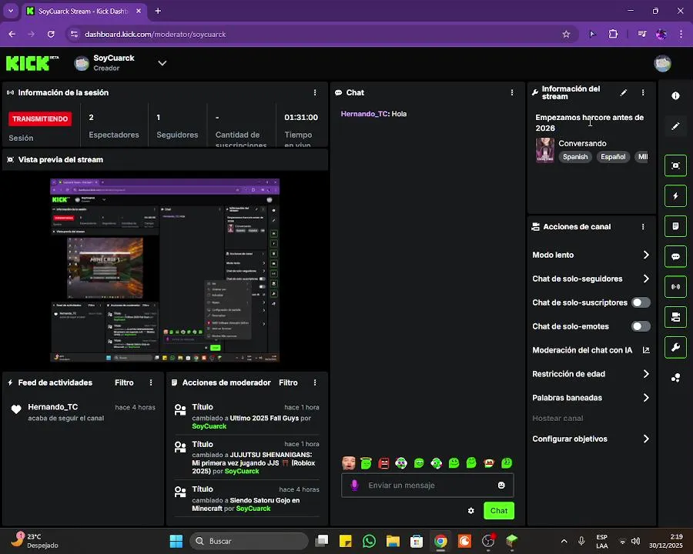Open Windows Start menu
The width and height of the screenshot is (693, 554).
(176, 541)
